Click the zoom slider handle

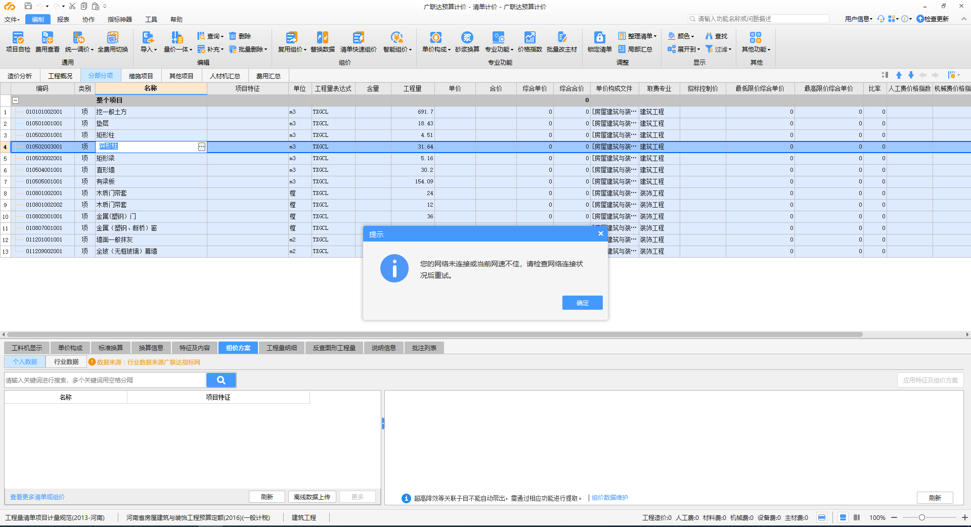tap(922, 517)
